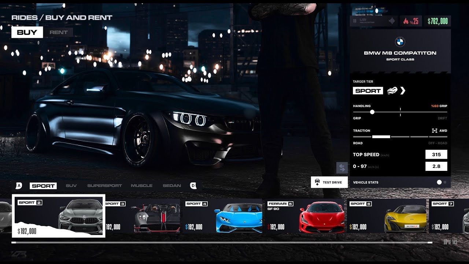Click the traction road/off-road bar
The height and width of the screenshot is (264, 469).
pyautogui.click(x=400, y=136)
